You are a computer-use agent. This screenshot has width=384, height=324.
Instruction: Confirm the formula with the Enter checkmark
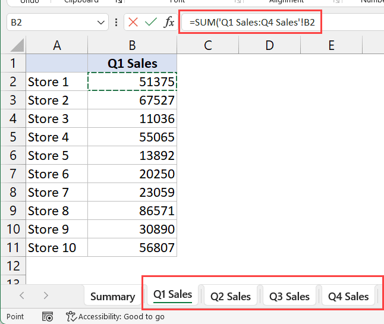(151, 22)
